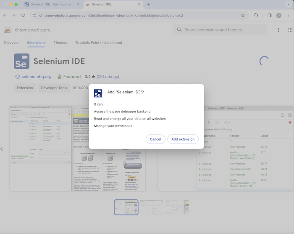Toggle the browser side panel

click(270, 16)
